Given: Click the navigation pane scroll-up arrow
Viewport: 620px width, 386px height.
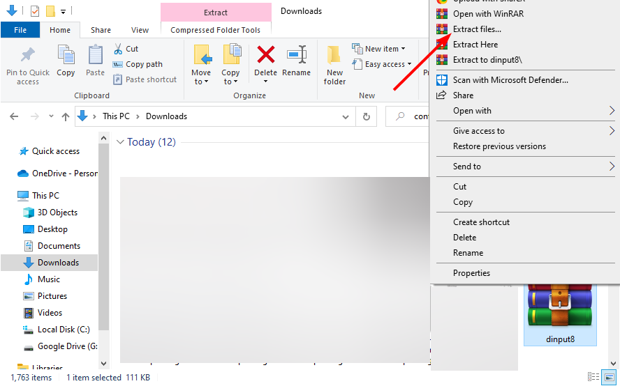Looking at the screenshot, I should point(103,138).
